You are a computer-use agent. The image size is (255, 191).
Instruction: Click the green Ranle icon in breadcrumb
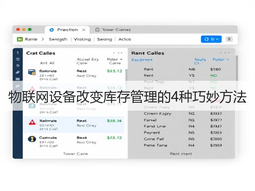[x=20, y=39]
